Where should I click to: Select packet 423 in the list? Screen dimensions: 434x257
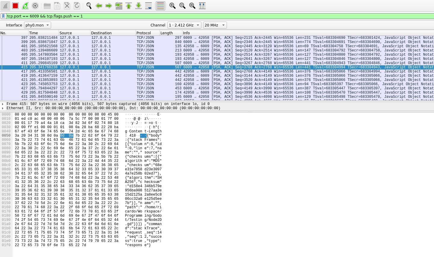pos(217,84)
